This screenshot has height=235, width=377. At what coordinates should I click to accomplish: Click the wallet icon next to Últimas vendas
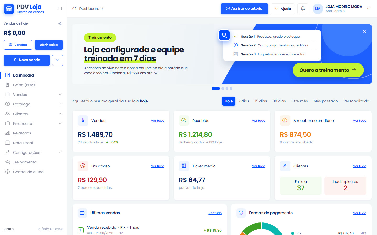[82, 213]
